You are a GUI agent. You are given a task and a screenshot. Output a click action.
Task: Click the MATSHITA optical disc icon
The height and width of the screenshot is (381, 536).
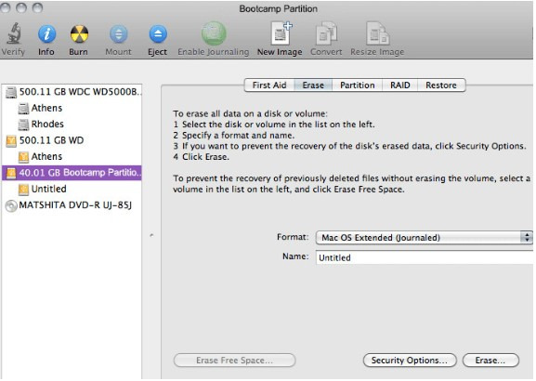click(x=11, y=205)
